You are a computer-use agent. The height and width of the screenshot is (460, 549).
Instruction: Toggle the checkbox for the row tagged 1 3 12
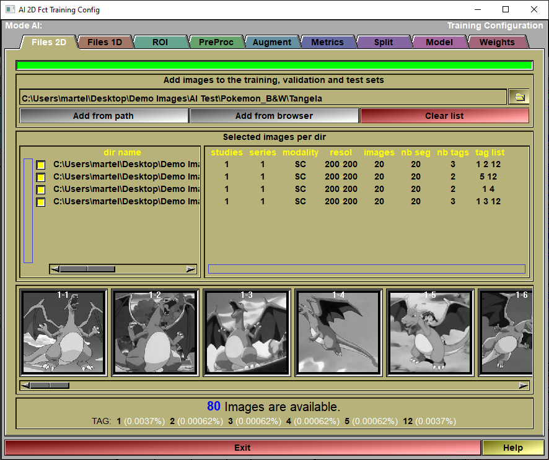41,202
